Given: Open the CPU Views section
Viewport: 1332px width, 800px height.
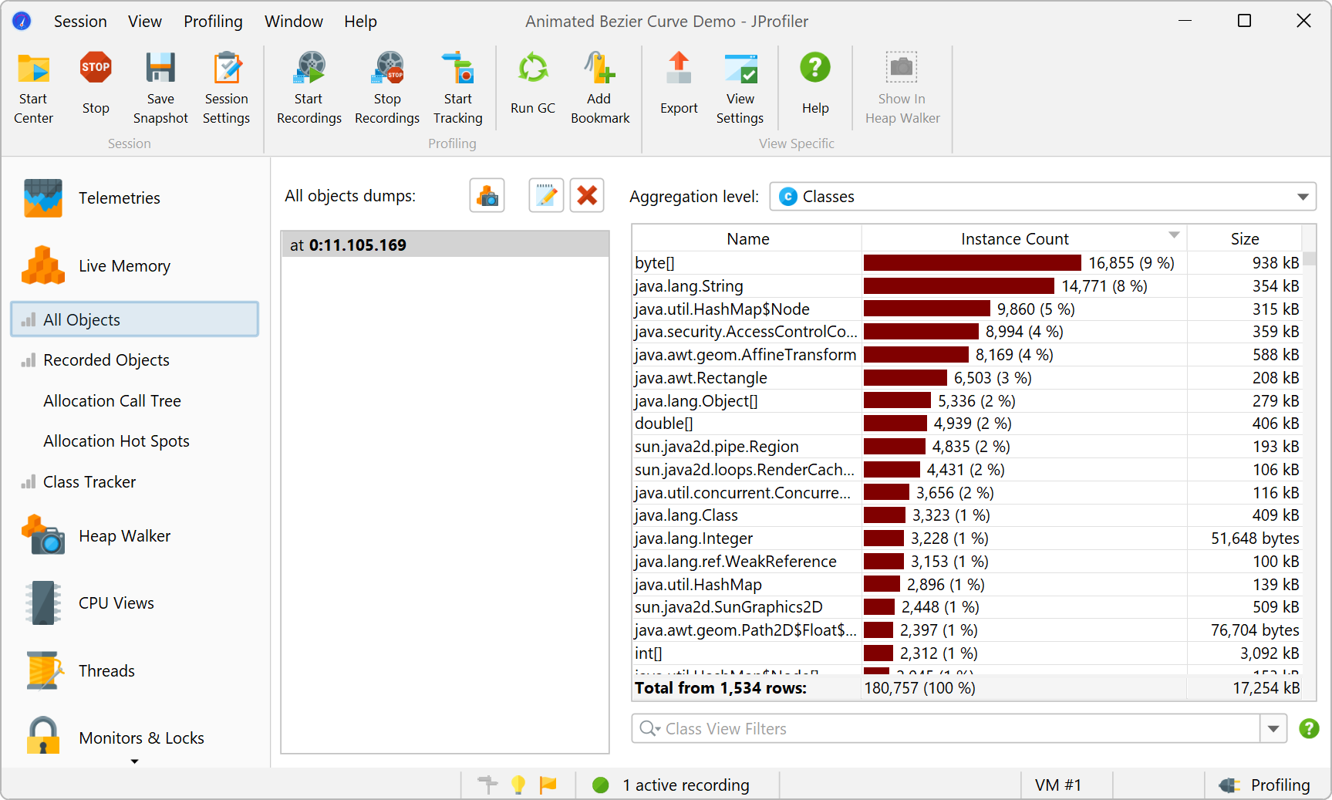Looking at the screenshot, I should coord(89,603).
